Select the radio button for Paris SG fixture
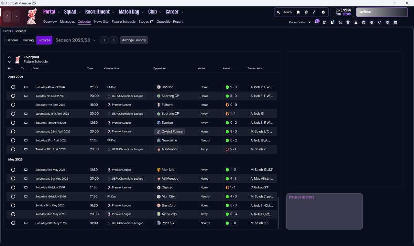This screenshot has width=414, height=246. (13, 223)
